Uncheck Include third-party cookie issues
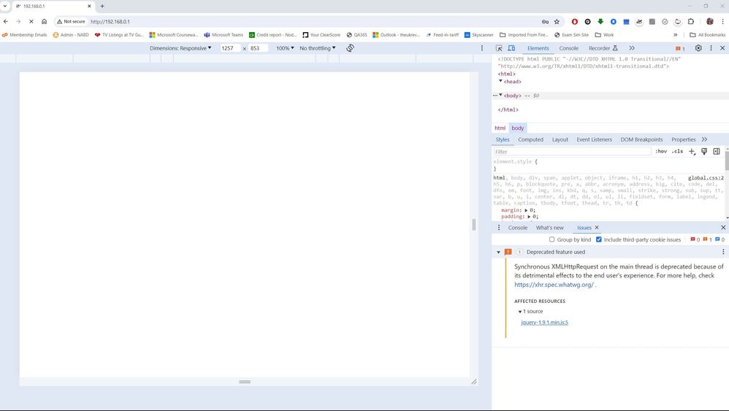 point(599,239)
